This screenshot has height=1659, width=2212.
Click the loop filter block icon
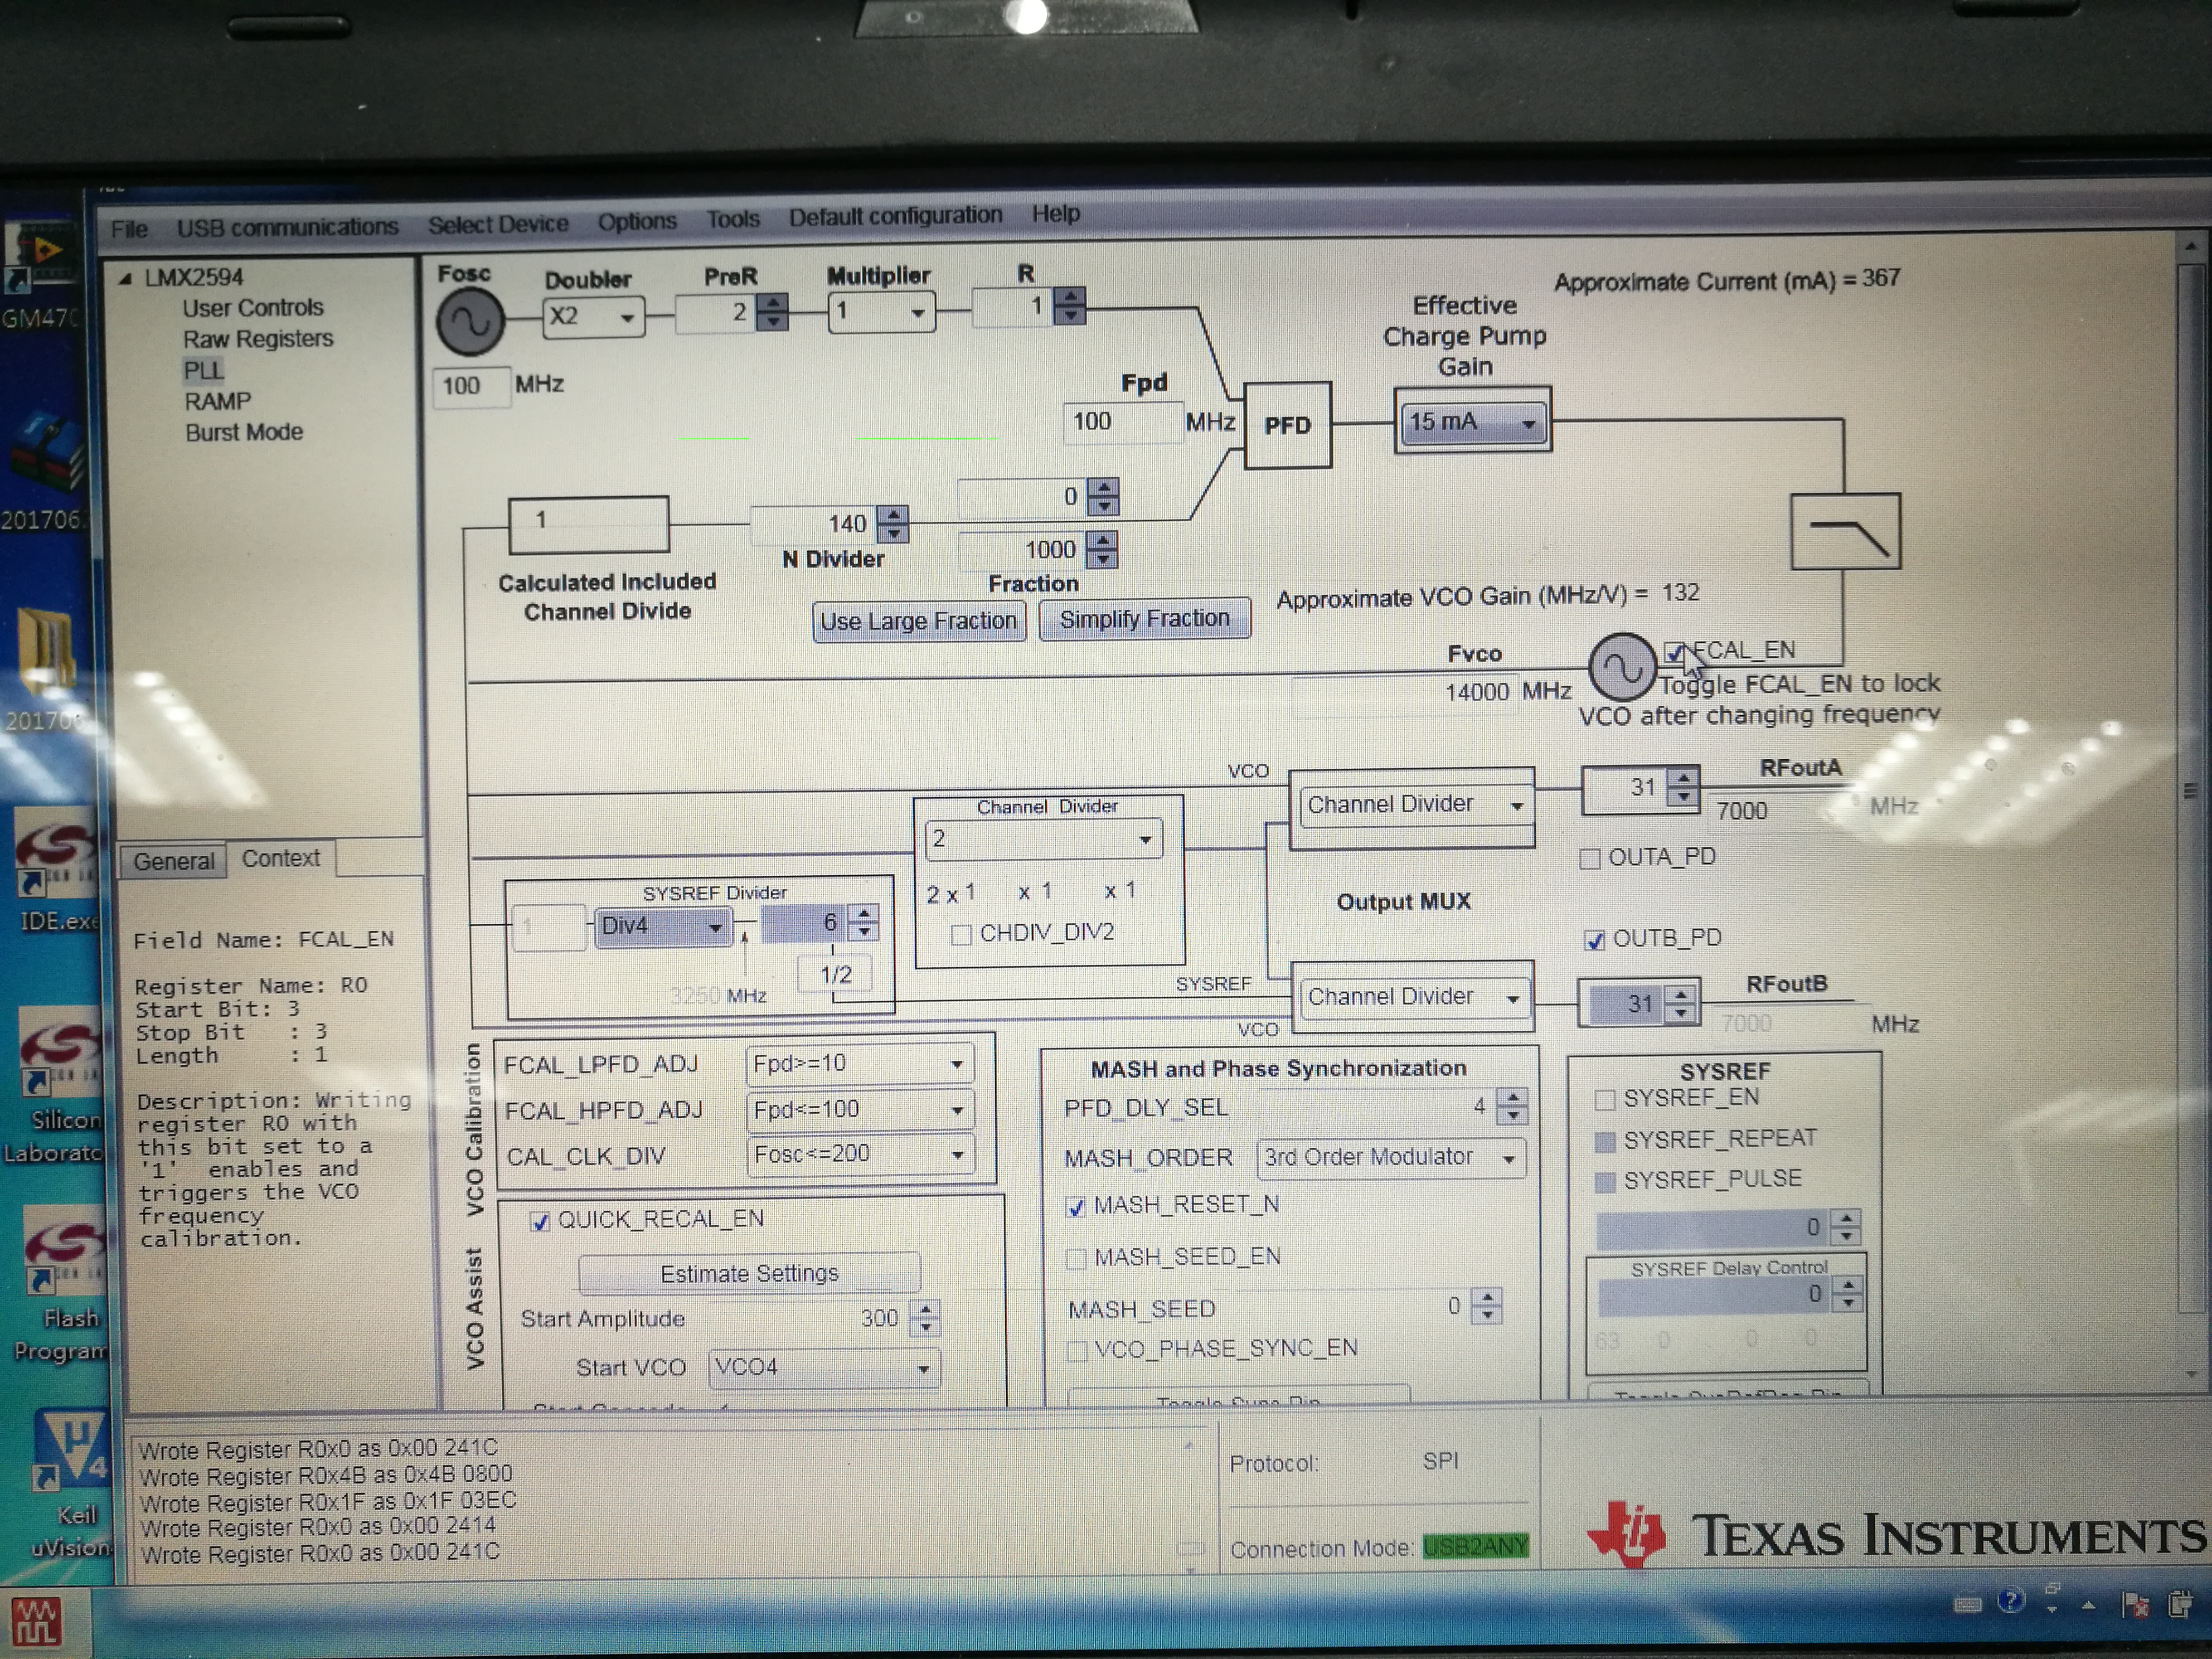coord(1845,531)
